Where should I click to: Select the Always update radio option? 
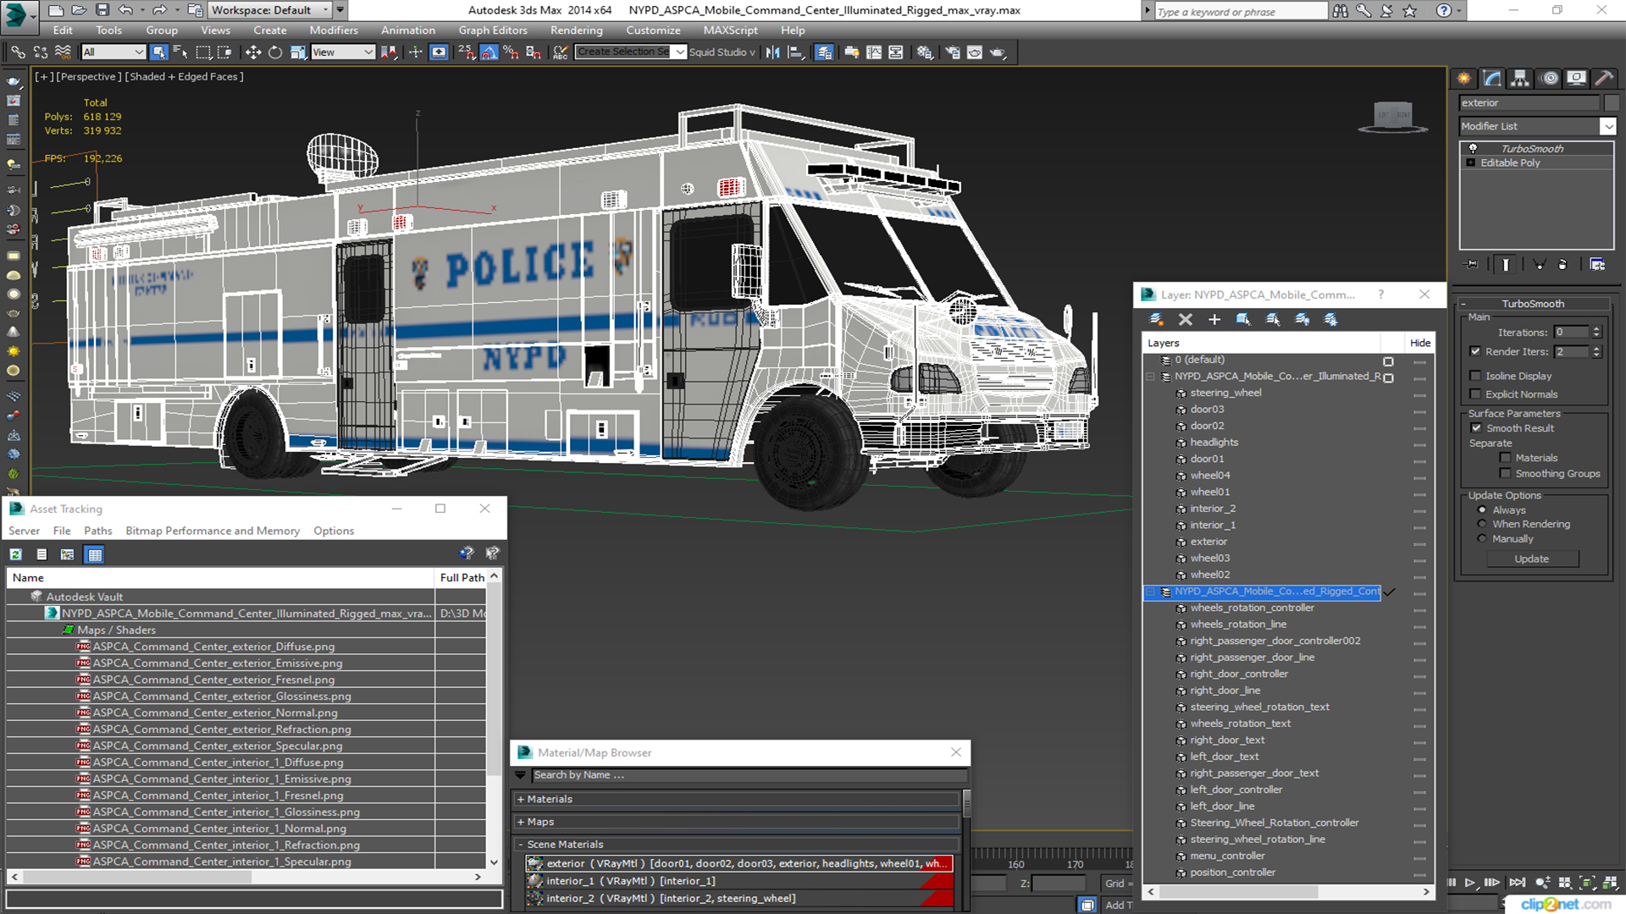1482,509
